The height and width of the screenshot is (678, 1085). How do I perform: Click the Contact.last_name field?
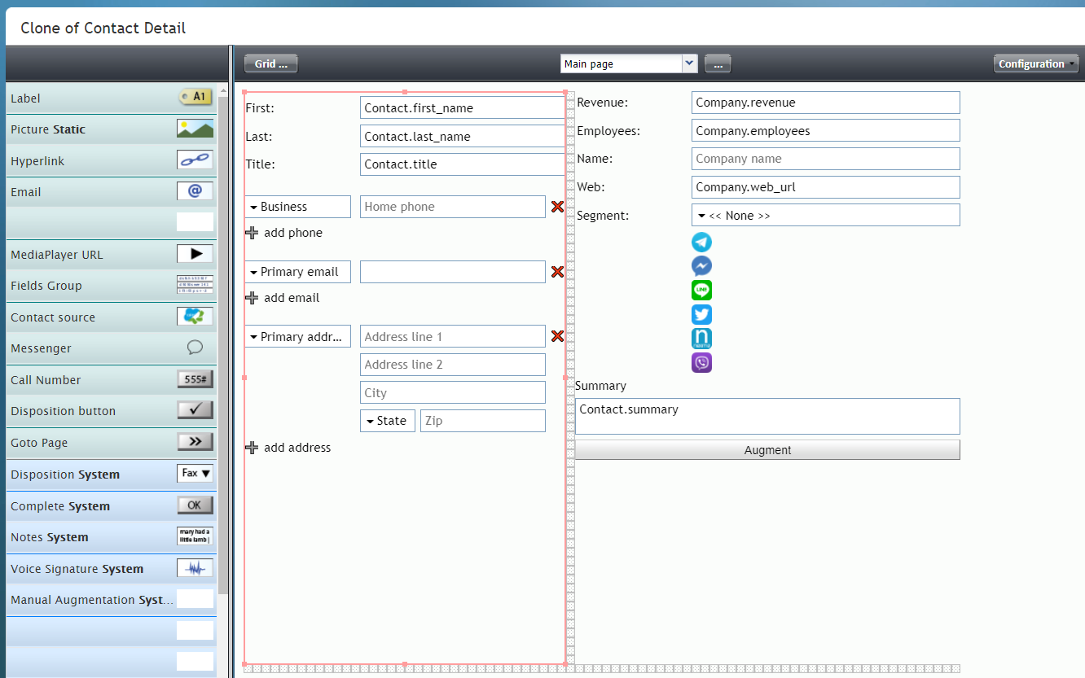click(x=462, y=137)
